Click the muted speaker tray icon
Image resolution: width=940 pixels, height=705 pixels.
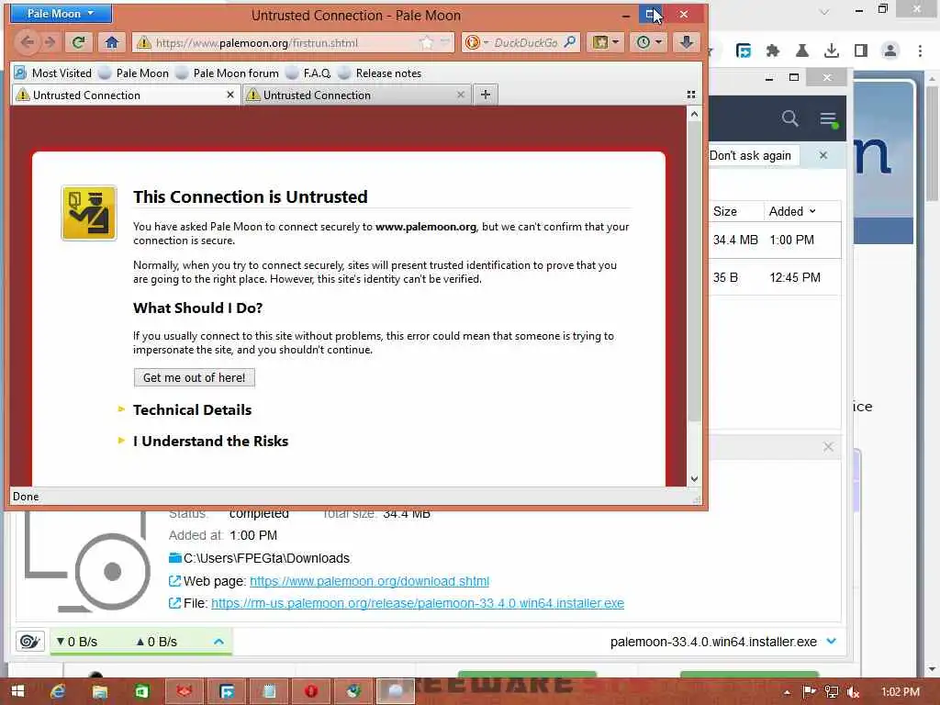pyautogui.click(x=853, y=692)
